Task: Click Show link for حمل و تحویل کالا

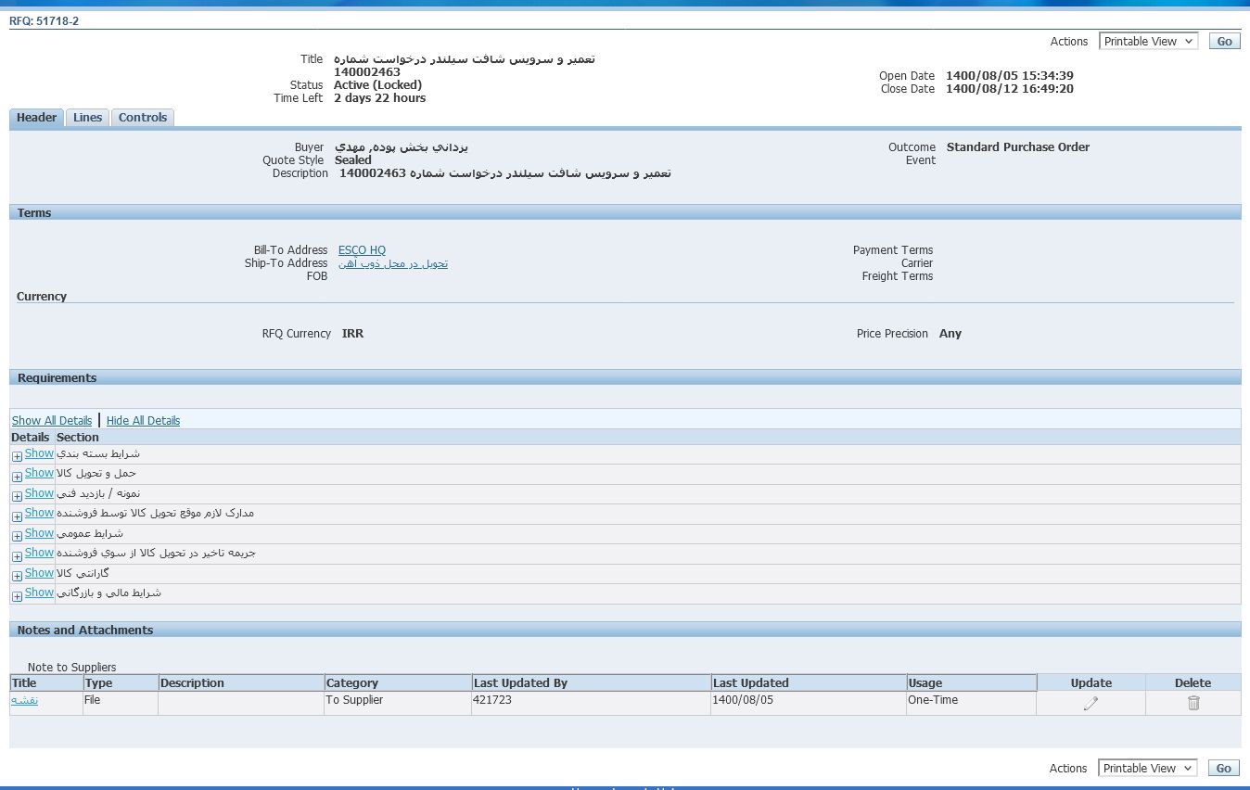Action: pyautogui.click(x=39, y=473)
